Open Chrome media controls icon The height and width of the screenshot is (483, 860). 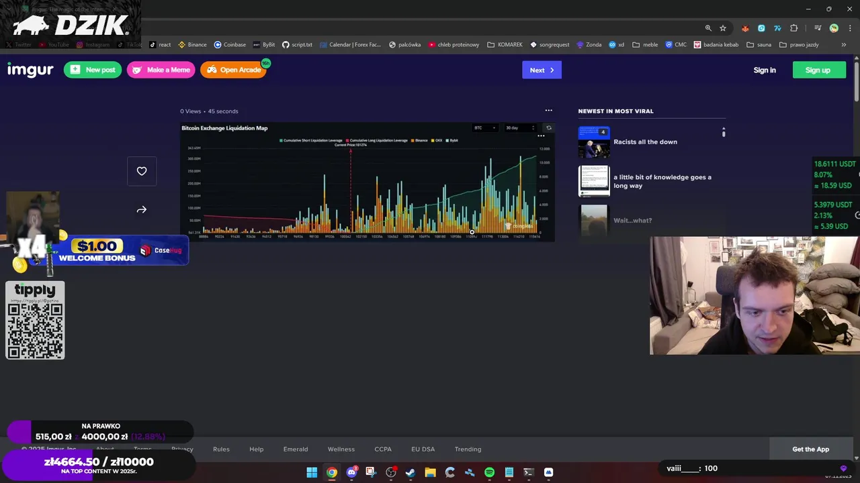point(818,28)
